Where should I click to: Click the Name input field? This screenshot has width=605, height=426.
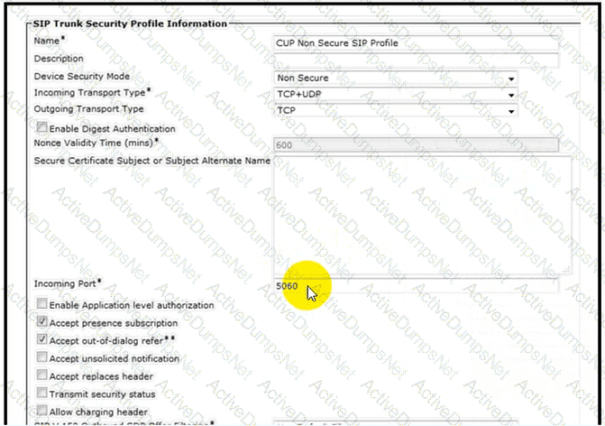pos(415,42)
